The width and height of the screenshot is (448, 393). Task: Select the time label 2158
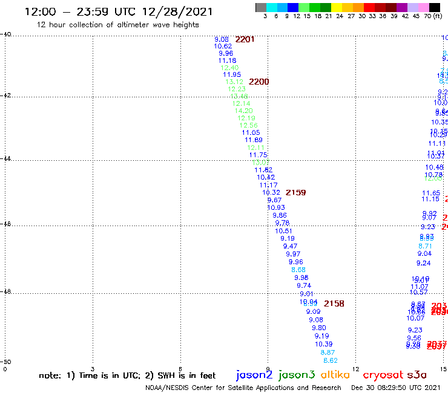334,304
